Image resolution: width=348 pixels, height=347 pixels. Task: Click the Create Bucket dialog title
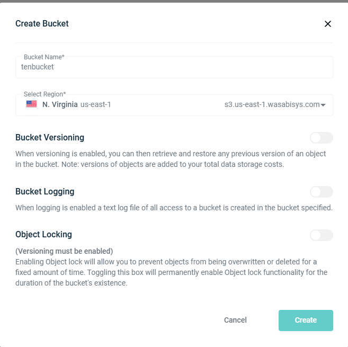(42, 23)
